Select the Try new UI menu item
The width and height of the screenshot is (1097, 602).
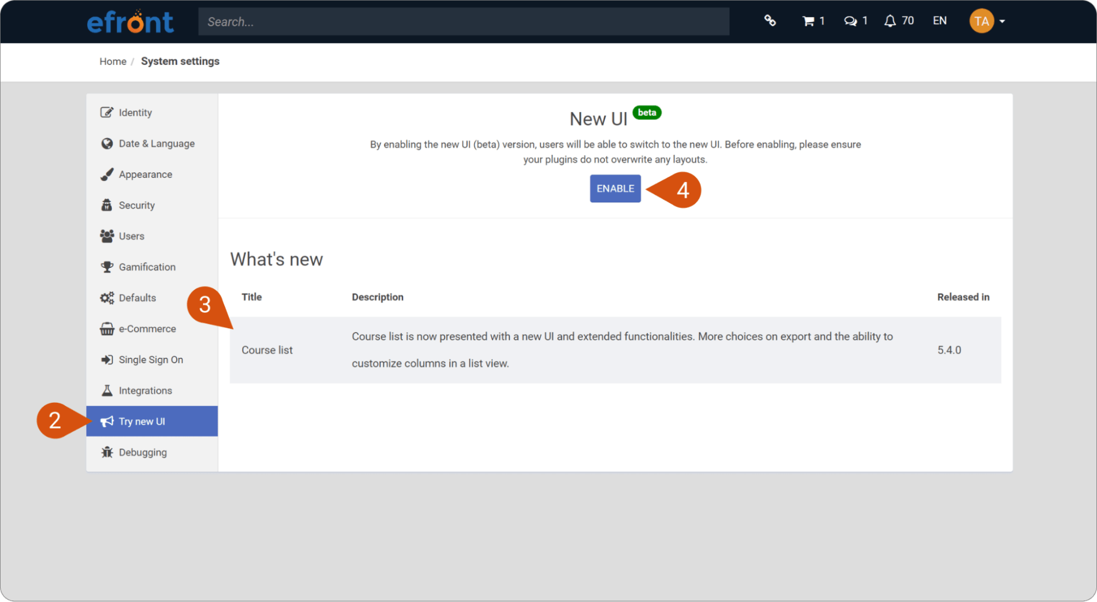142,421
